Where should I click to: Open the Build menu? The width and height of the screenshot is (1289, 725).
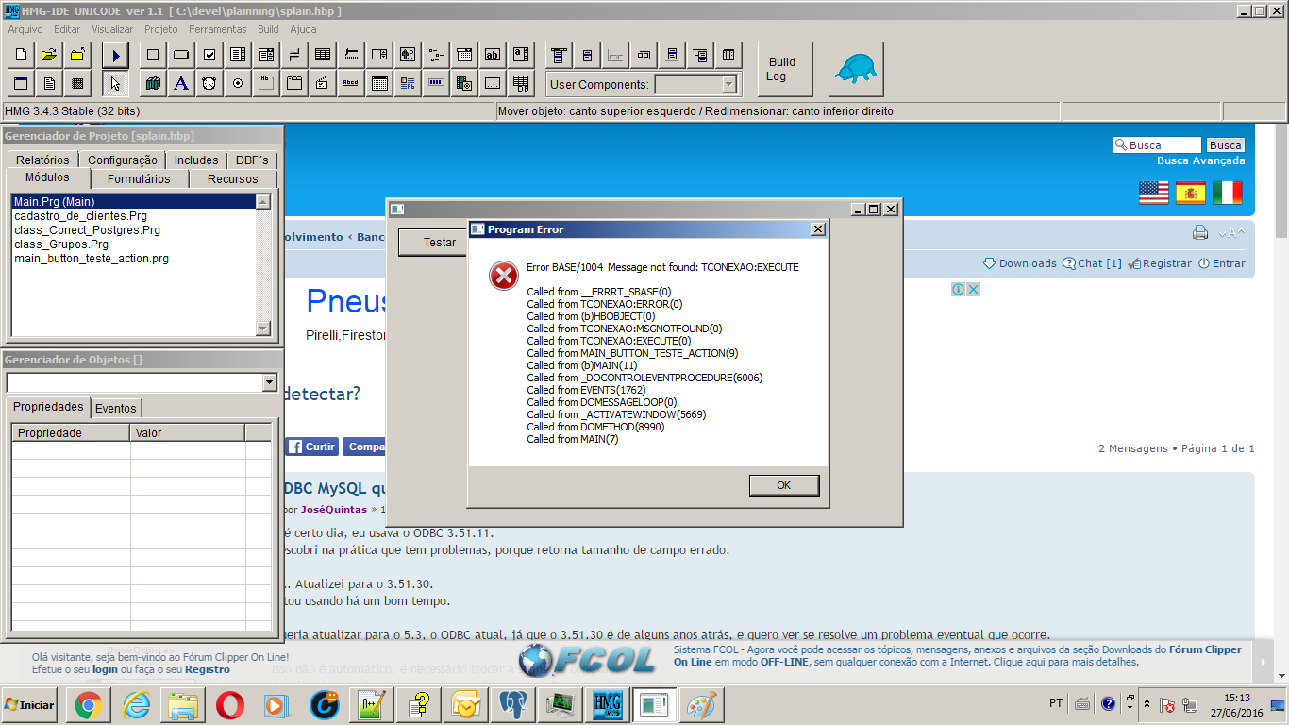[x=268, y=29]
